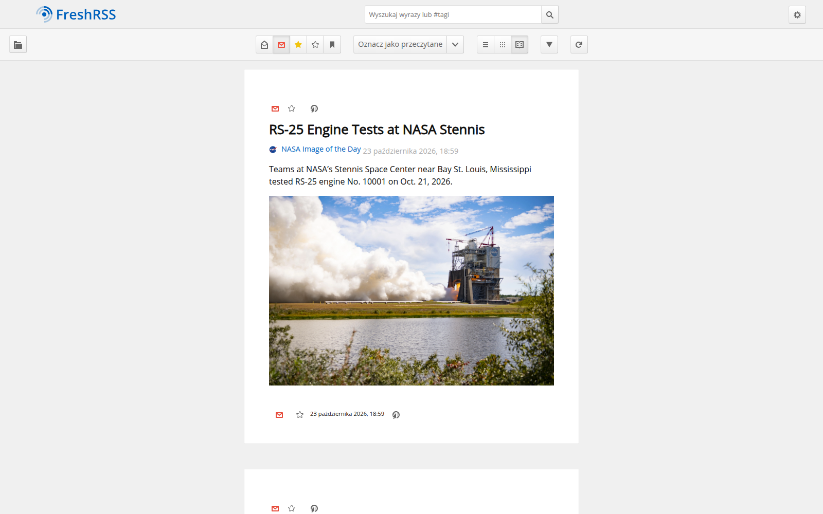Star the second article card

click(x=292, y=508)
